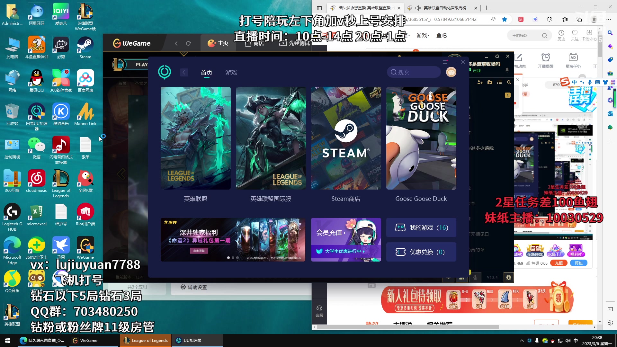
Task: Switch to the 游戏 tab in UU accelerator
Action: pyautogui.click(x=231, y=73)
